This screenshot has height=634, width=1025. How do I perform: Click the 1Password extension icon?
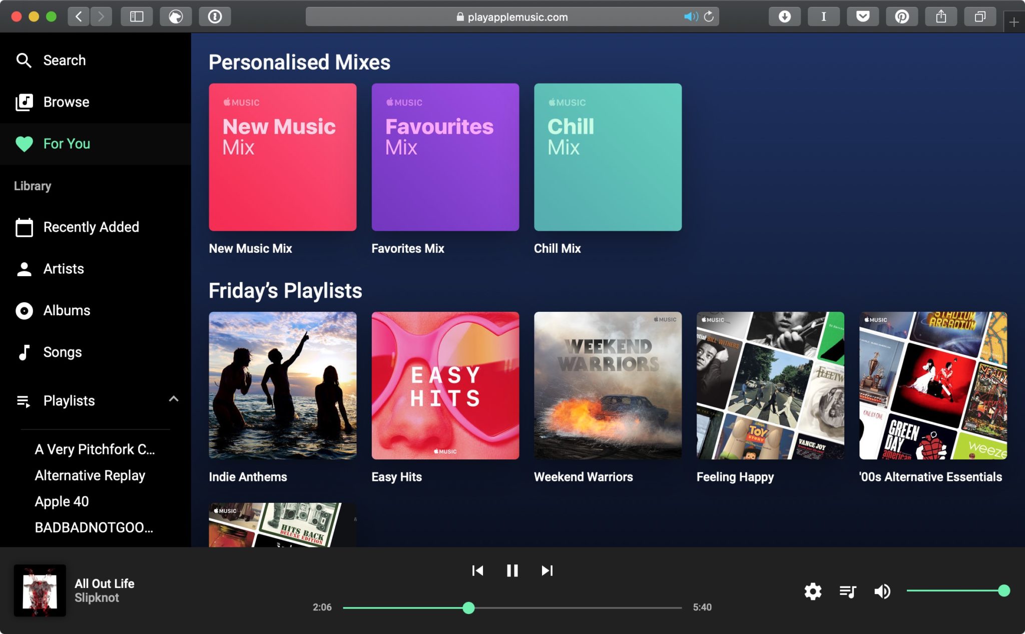(215, 17)
